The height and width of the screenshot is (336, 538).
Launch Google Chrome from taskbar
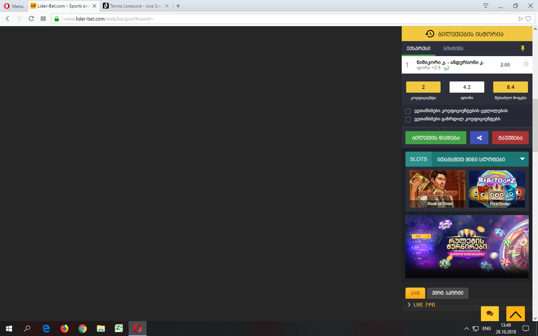click(82, 329)
